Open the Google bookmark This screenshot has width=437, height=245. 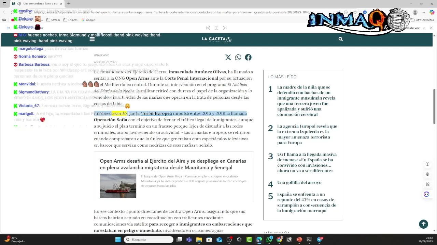click(x=88, y=20)
